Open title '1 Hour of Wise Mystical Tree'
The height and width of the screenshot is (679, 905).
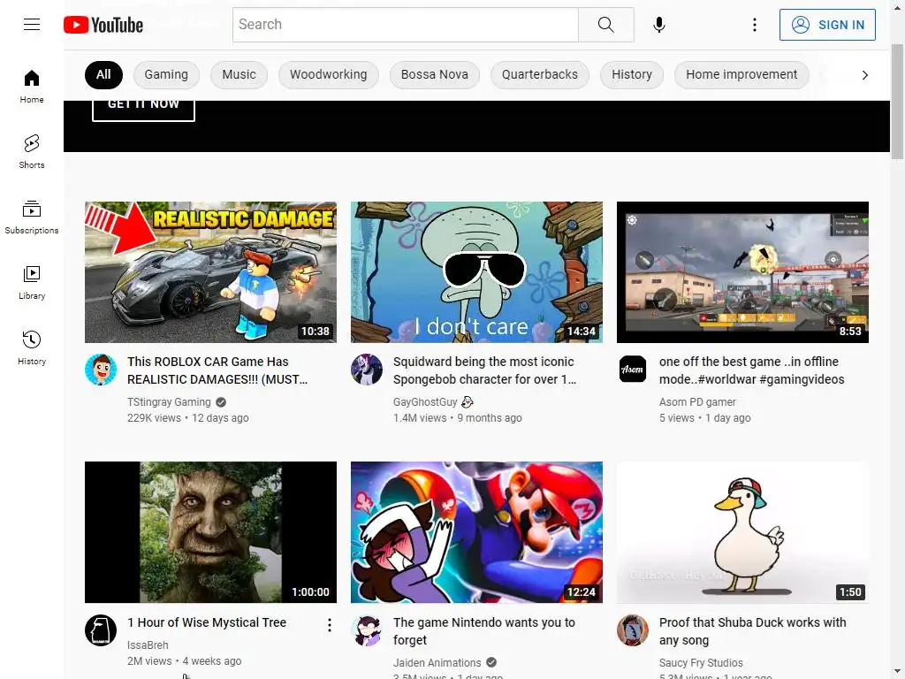[x=207, y=622]
